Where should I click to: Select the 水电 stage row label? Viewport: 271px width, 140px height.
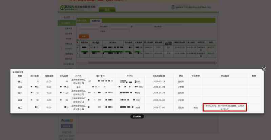pos(20,87)
